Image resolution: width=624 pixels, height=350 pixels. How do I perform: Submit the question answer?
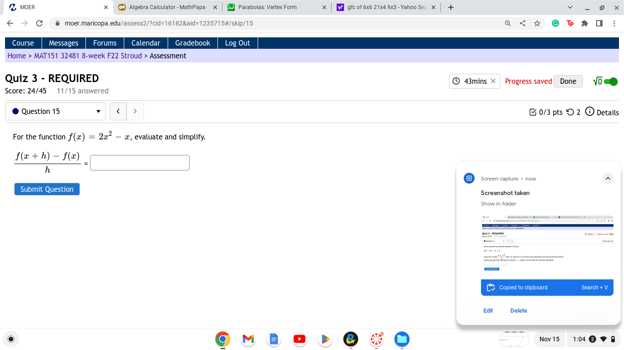coord(47,189)
